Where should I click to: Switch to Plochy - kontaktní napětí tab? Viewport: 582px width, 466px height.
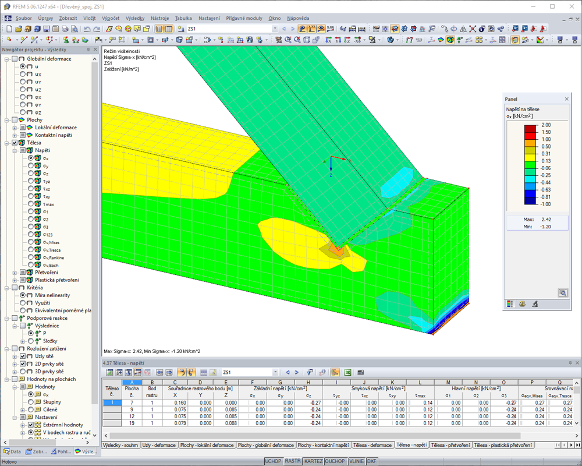323,445
